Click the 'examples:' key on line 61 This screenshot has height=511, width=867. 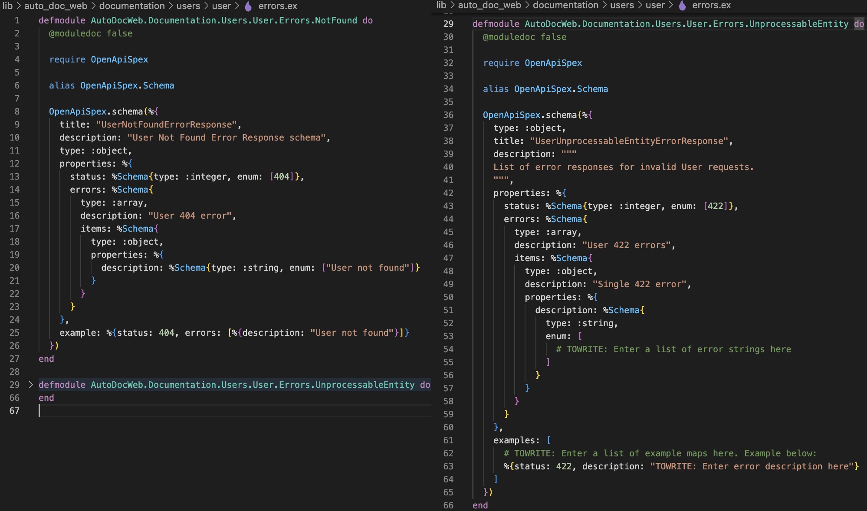tap(516, 440)
